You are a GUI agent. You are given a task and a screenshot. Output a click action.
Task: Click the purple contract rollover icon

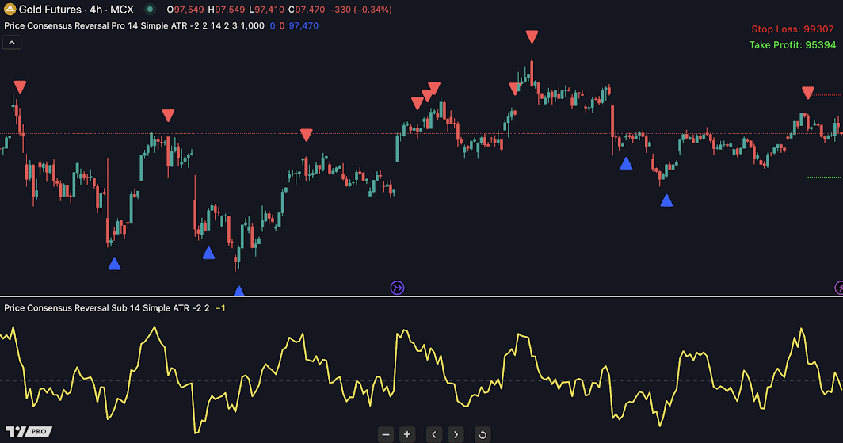pyautogui.click(x=397, y=288)
